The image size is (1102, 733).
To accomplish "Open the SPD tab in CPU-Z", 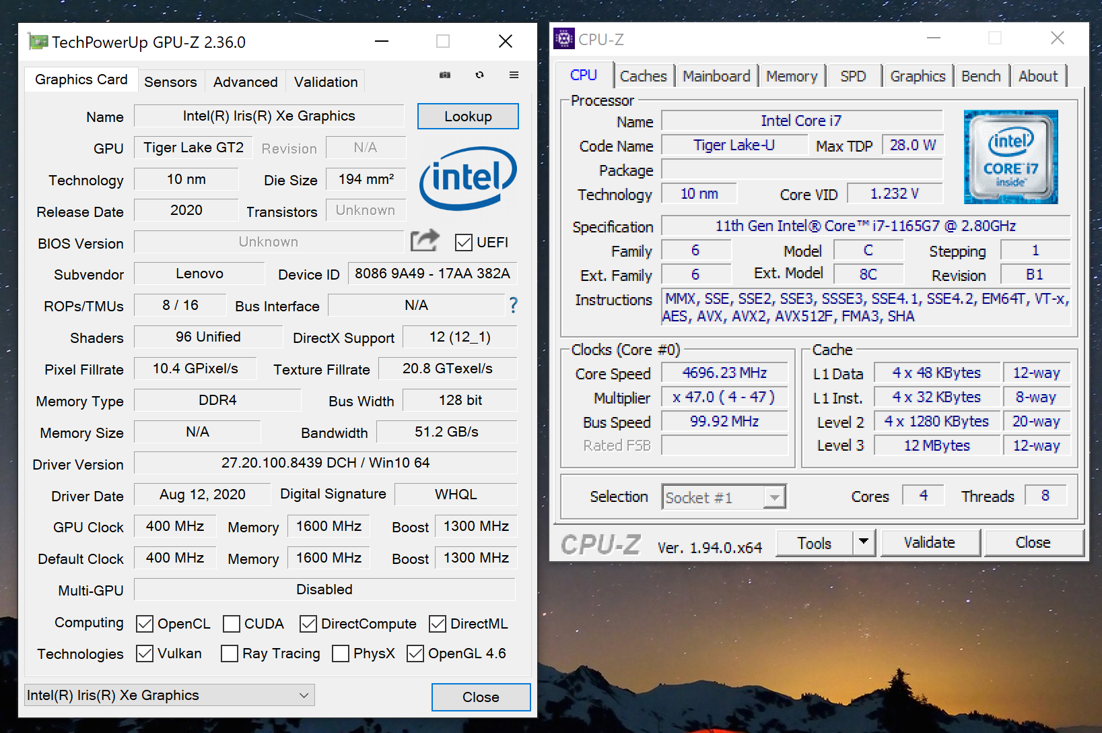I will pos(853,76).
